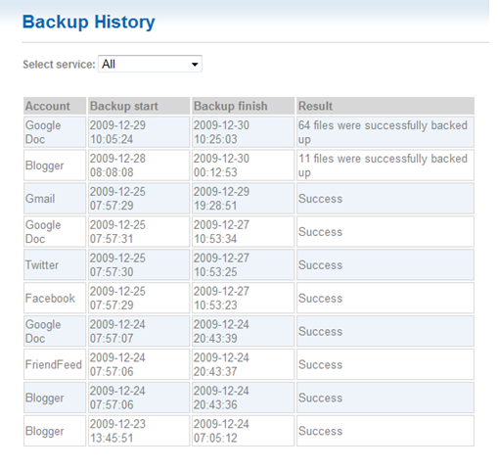498x470 pixels.
Task: Click the Backup History heading
Action: [88, 23]
